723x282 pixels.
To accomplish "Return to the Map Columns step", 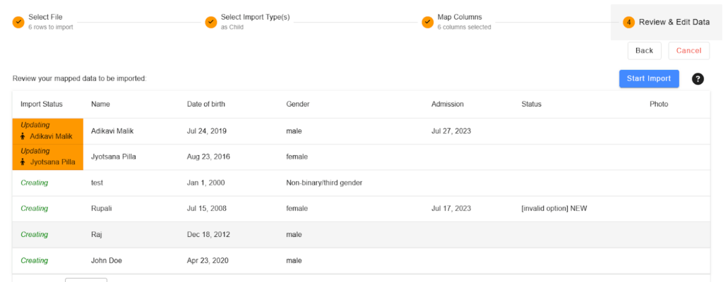I will pos(459,18).
